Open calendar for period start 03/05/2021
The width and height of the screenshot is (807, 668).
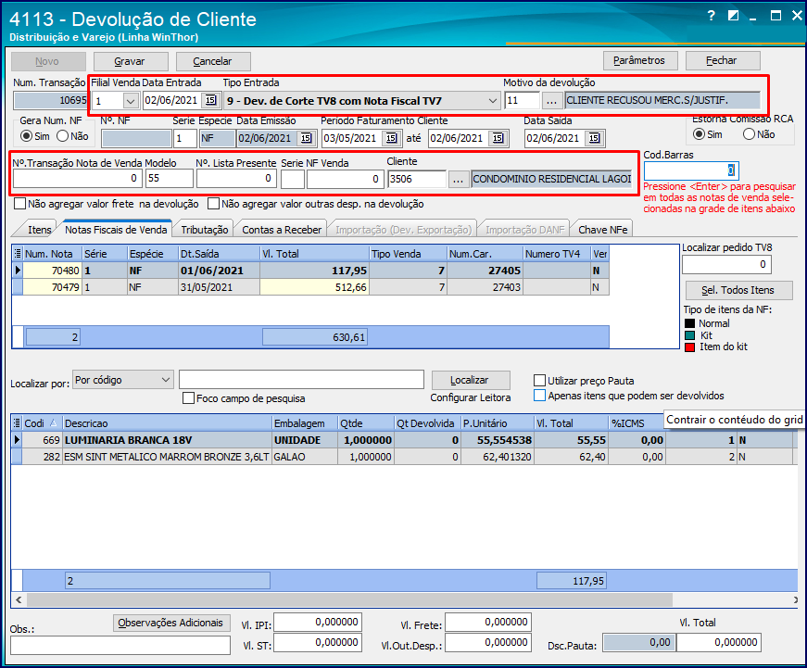point(392,138)
